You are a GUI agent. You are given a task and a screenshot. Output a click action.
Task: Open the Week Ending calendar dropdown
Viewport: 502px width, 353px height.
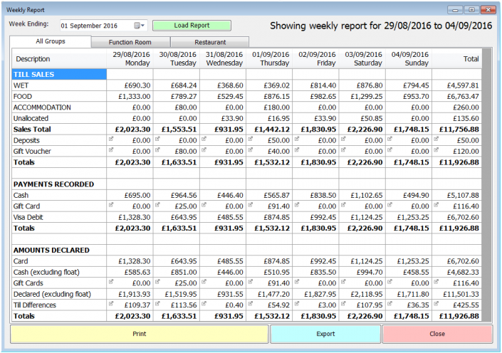click(139, 26)
